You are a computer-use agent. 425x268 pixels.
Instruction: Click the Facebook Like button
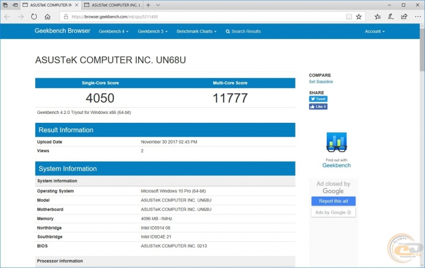tap(318, 107)
